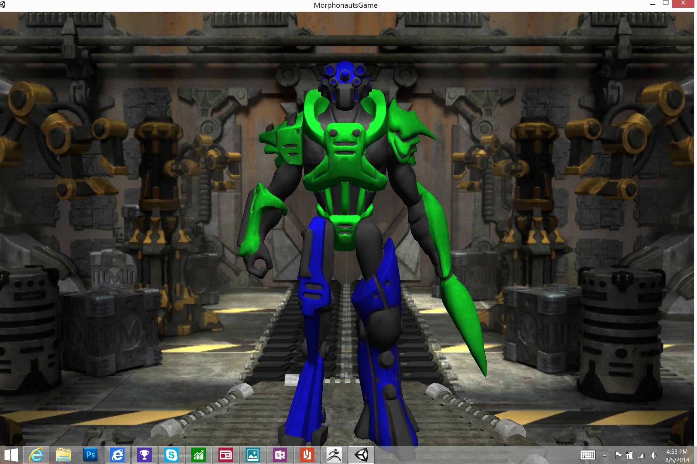Open the Windows Start button

tap(11, 455)
